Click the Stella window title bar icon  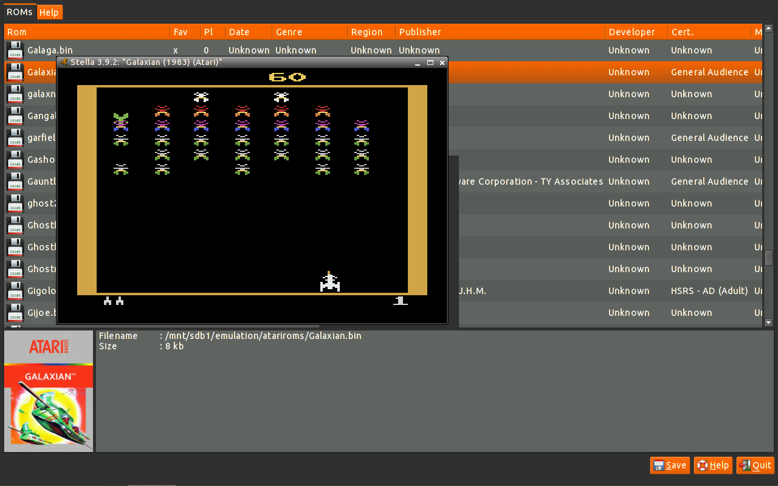click(x=64, y=62)
